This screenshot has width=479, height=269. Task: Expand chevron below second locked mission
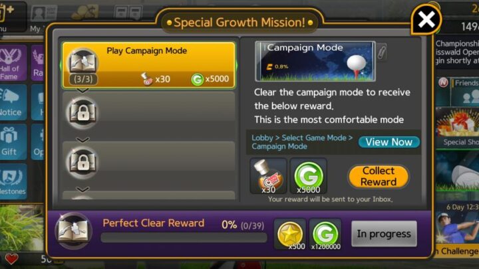pos(82,189)
